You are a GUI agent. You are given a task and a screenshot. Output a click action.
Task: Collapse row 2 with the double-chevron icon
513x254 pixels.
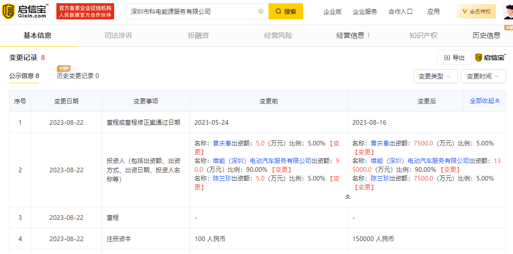click(x=348, y=197)
